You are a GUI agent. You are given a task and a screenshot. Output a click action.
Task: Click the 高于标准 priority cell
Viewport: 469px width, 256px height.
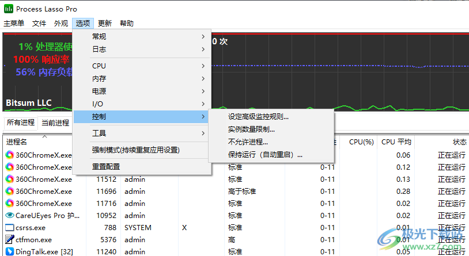(x=242, y=191)
